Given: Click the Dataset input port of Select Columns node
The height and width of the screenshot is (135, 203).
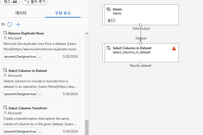Looking at the screenshot, I should (x=141, y=43).
